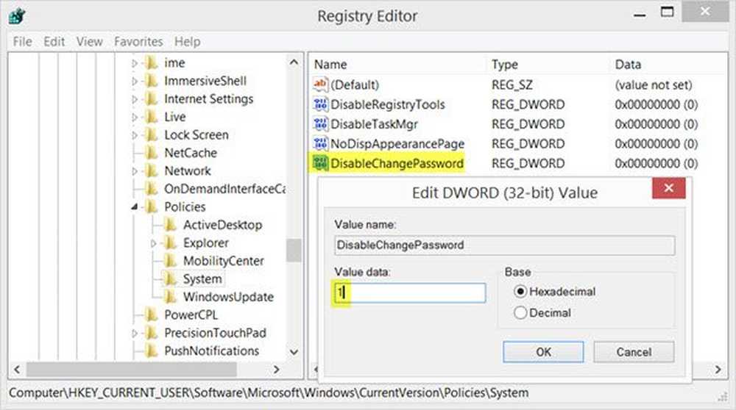Close the Edit DWORD dialog with X
Screen dimensions: 736x410
(x=669, y=188)
